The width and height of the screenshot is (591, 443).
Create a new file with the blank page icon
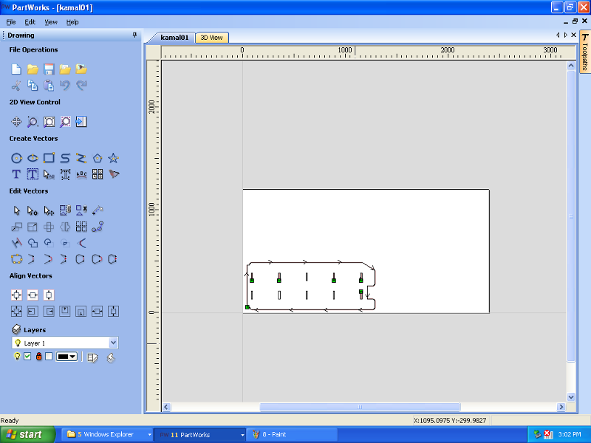pos(16,69)
